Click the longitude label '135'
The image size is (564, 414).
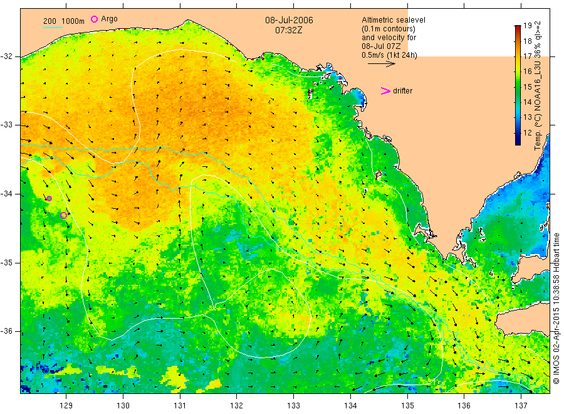pyautogui.click(x=407, y=406)
